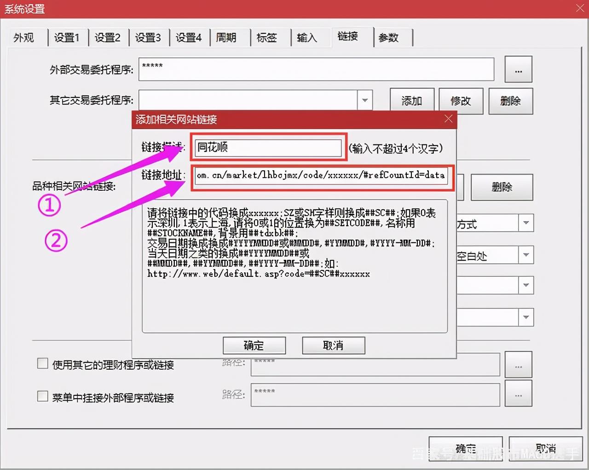Open the 其它交易委托程序 dropdown
Viewport: 589px width, 470px height.
tap(365, 100)
